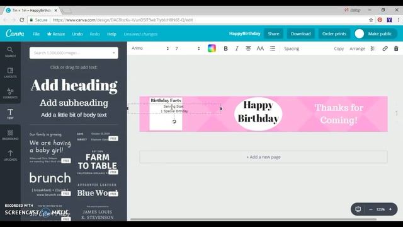
Task: Zoom in with the plus button
Action: (x=390, y=209)
